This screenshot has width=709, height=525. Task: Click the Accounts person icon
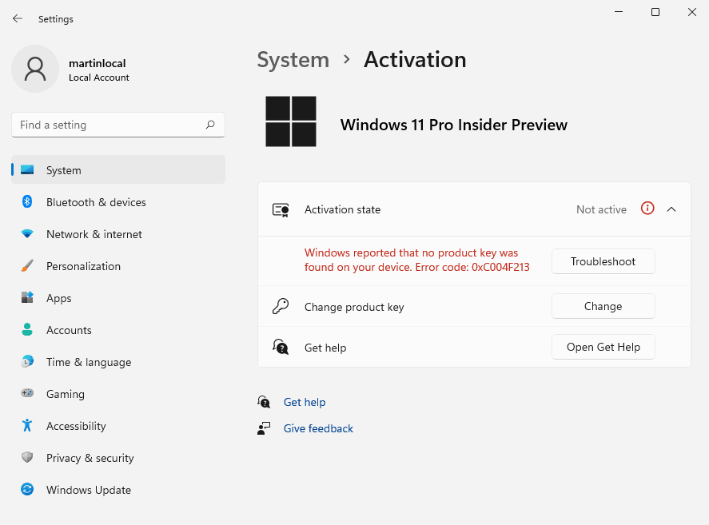click(x=27, y=330)
